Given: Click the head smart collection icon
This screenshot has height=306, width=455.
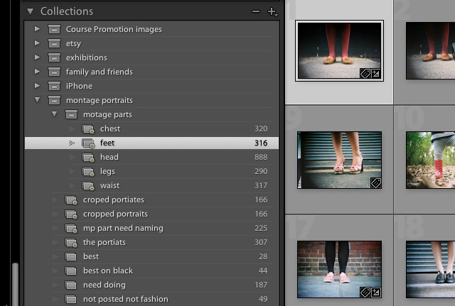Looking at the screenshot, I should 88,158.
